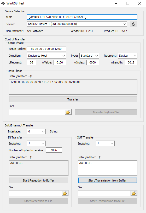The height and width of the screenshot is (213, 146).
Task: Open the Type dropdown showing Standard
Action: (89, 56)
